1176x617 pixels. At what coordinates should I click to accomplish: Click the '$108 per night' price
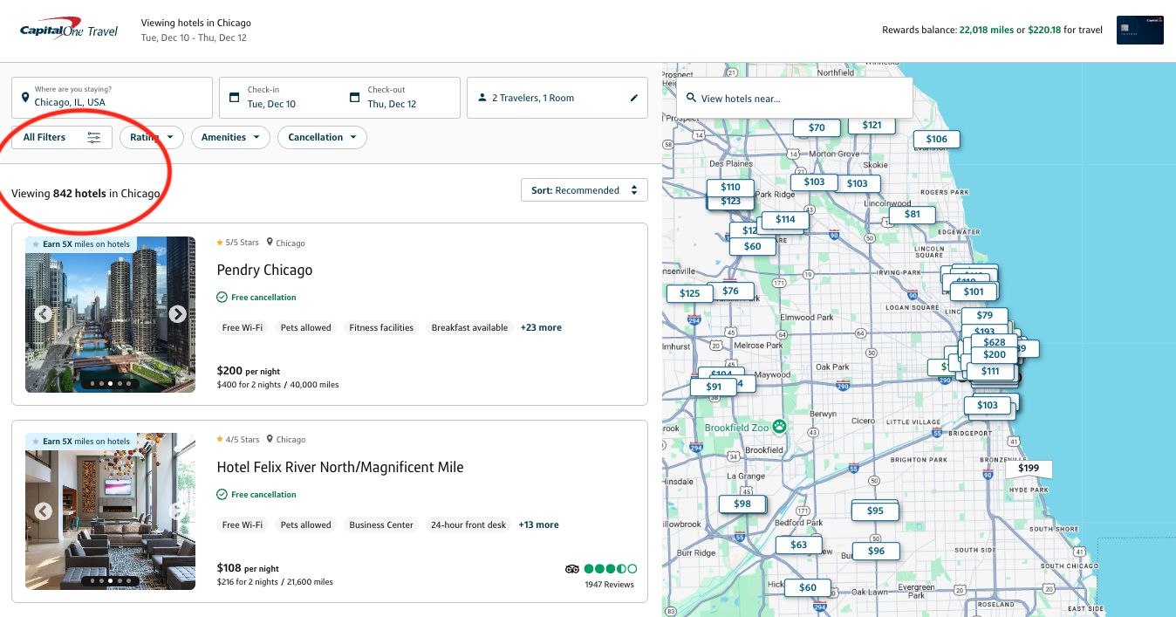click(x=248, y=568)
